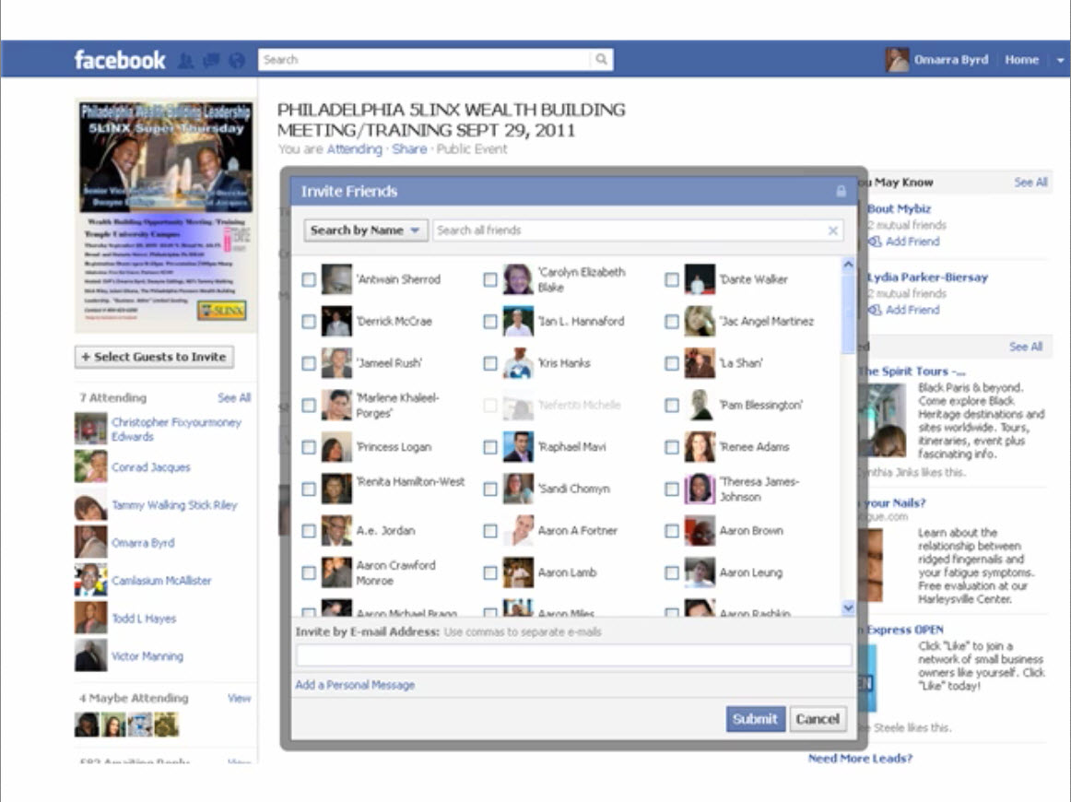Open the Search by Name dropdown

tap(365, 230)
